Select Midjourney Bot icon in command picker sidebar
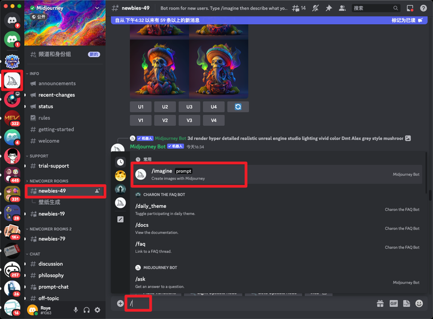 [x=120, y=203]
